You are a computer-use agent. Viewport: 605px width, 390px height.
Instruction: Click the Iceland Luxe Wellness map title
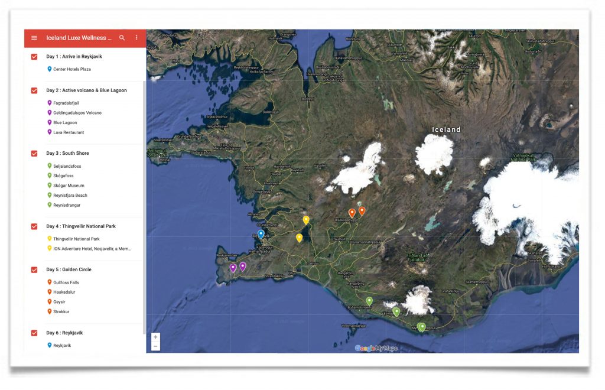click(79, 38)
